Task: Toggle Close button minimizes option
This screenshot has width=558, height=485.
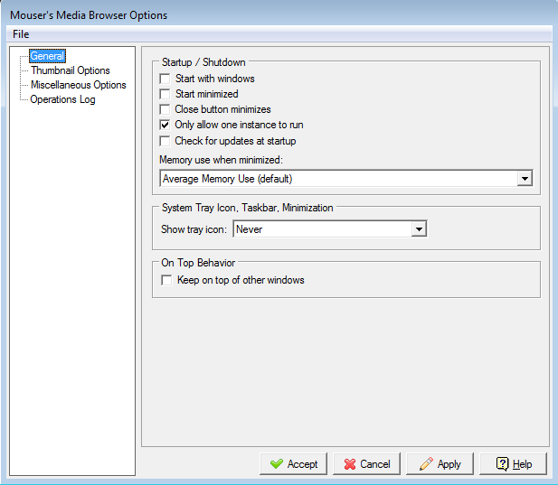Action: (x=165, y=109)
